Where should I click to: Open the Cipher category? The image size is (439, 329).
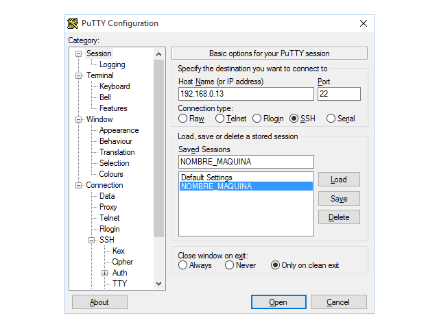(x=123, y=262)
